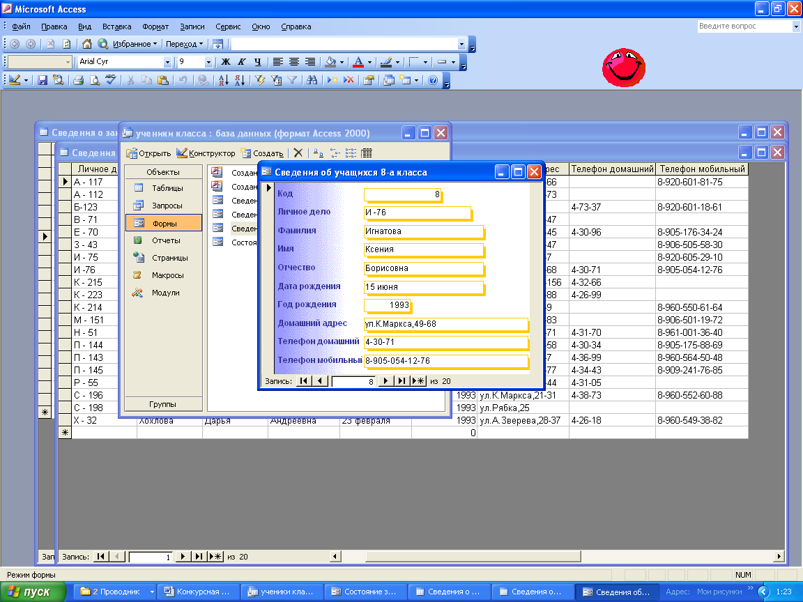Toggle bold formatting (Ж) button

tap(225, 62)
